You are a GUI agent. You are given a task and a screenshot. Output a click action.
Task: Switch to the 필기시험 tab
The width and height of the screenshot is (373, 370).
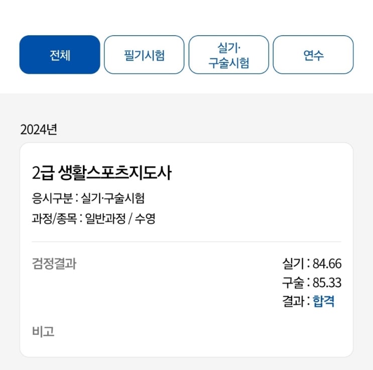[144, 55]
